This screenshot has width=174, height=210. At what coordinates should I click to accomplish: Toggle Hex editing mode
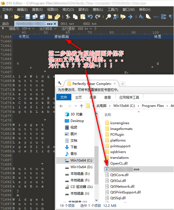pyautogui.click(x=156, y=17)
